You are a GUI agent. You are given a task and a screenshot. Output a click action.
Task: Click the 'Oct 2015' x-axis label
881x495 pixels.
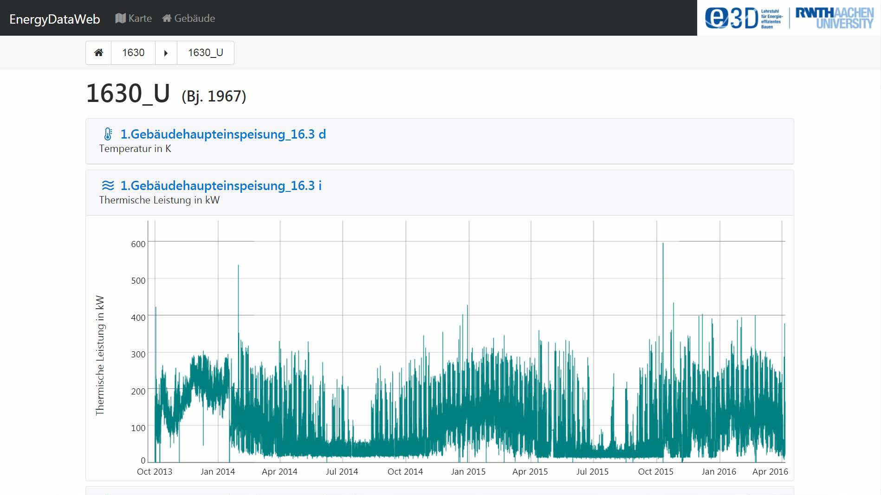[656, 472]
